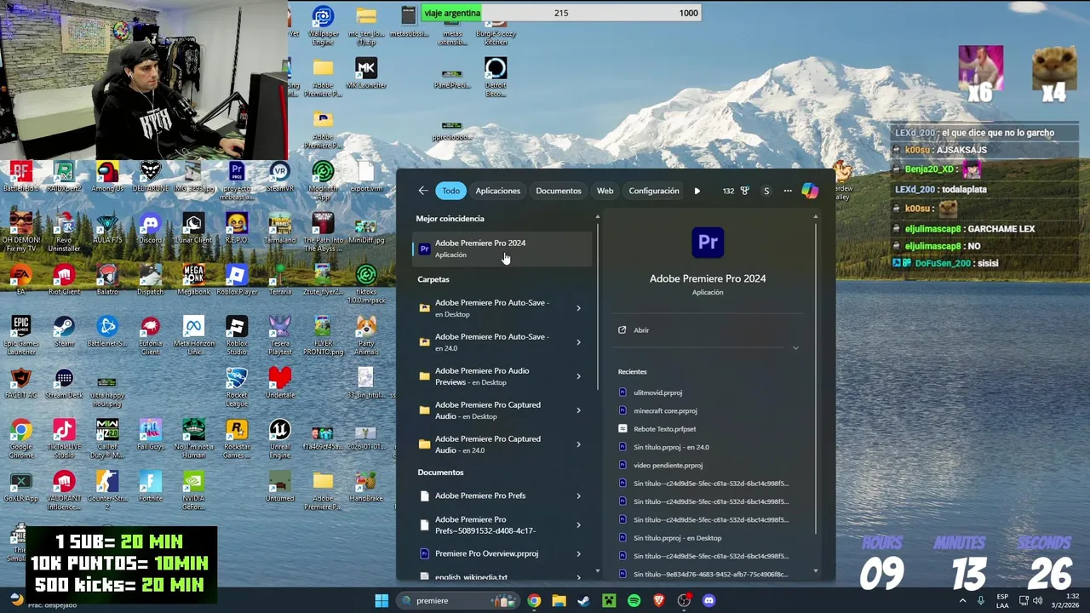Open Stream Deck desktop shortcut

(x=64, y=382)
